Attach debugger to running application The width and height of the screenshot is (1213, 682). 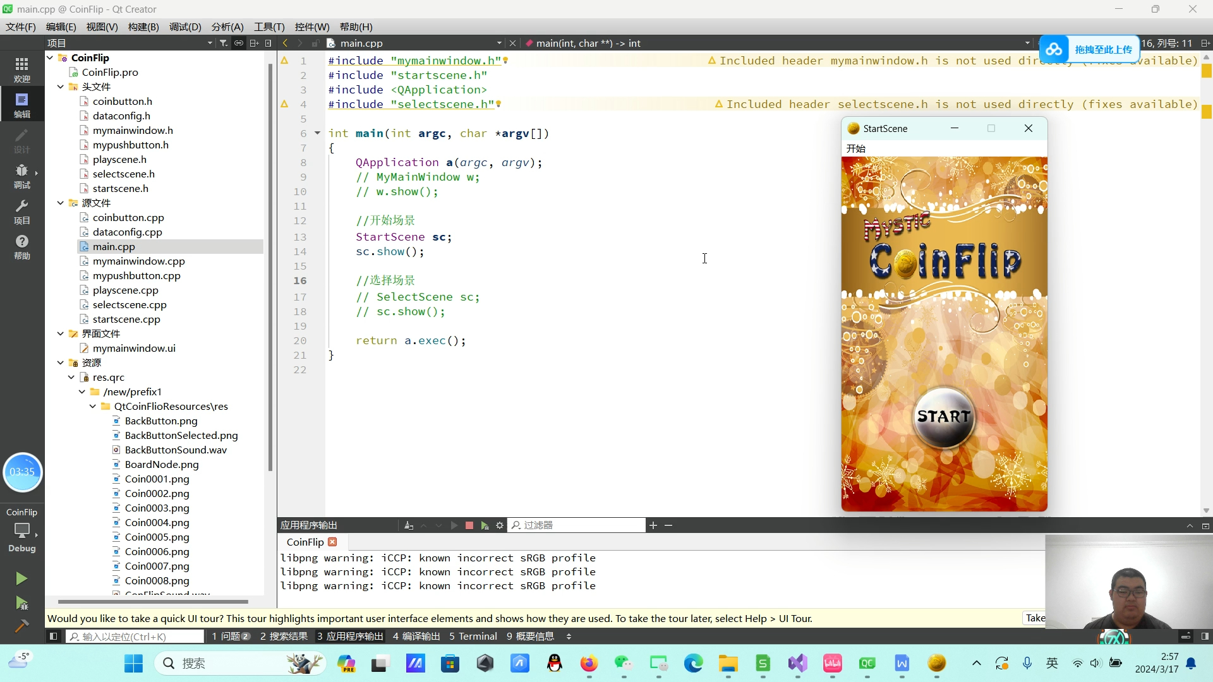click(x=485, y=525)
